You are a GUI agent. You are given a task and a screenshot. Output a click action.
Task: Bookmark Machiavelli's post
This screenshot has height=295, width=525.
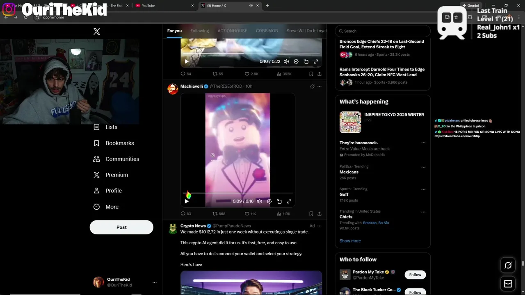(311, 213)
